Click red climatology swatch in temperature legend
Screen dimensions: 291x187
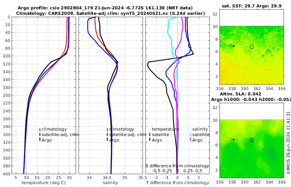(40, 130)
